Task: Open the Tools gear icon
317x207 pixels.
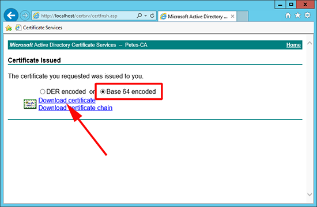Action: 308,16
